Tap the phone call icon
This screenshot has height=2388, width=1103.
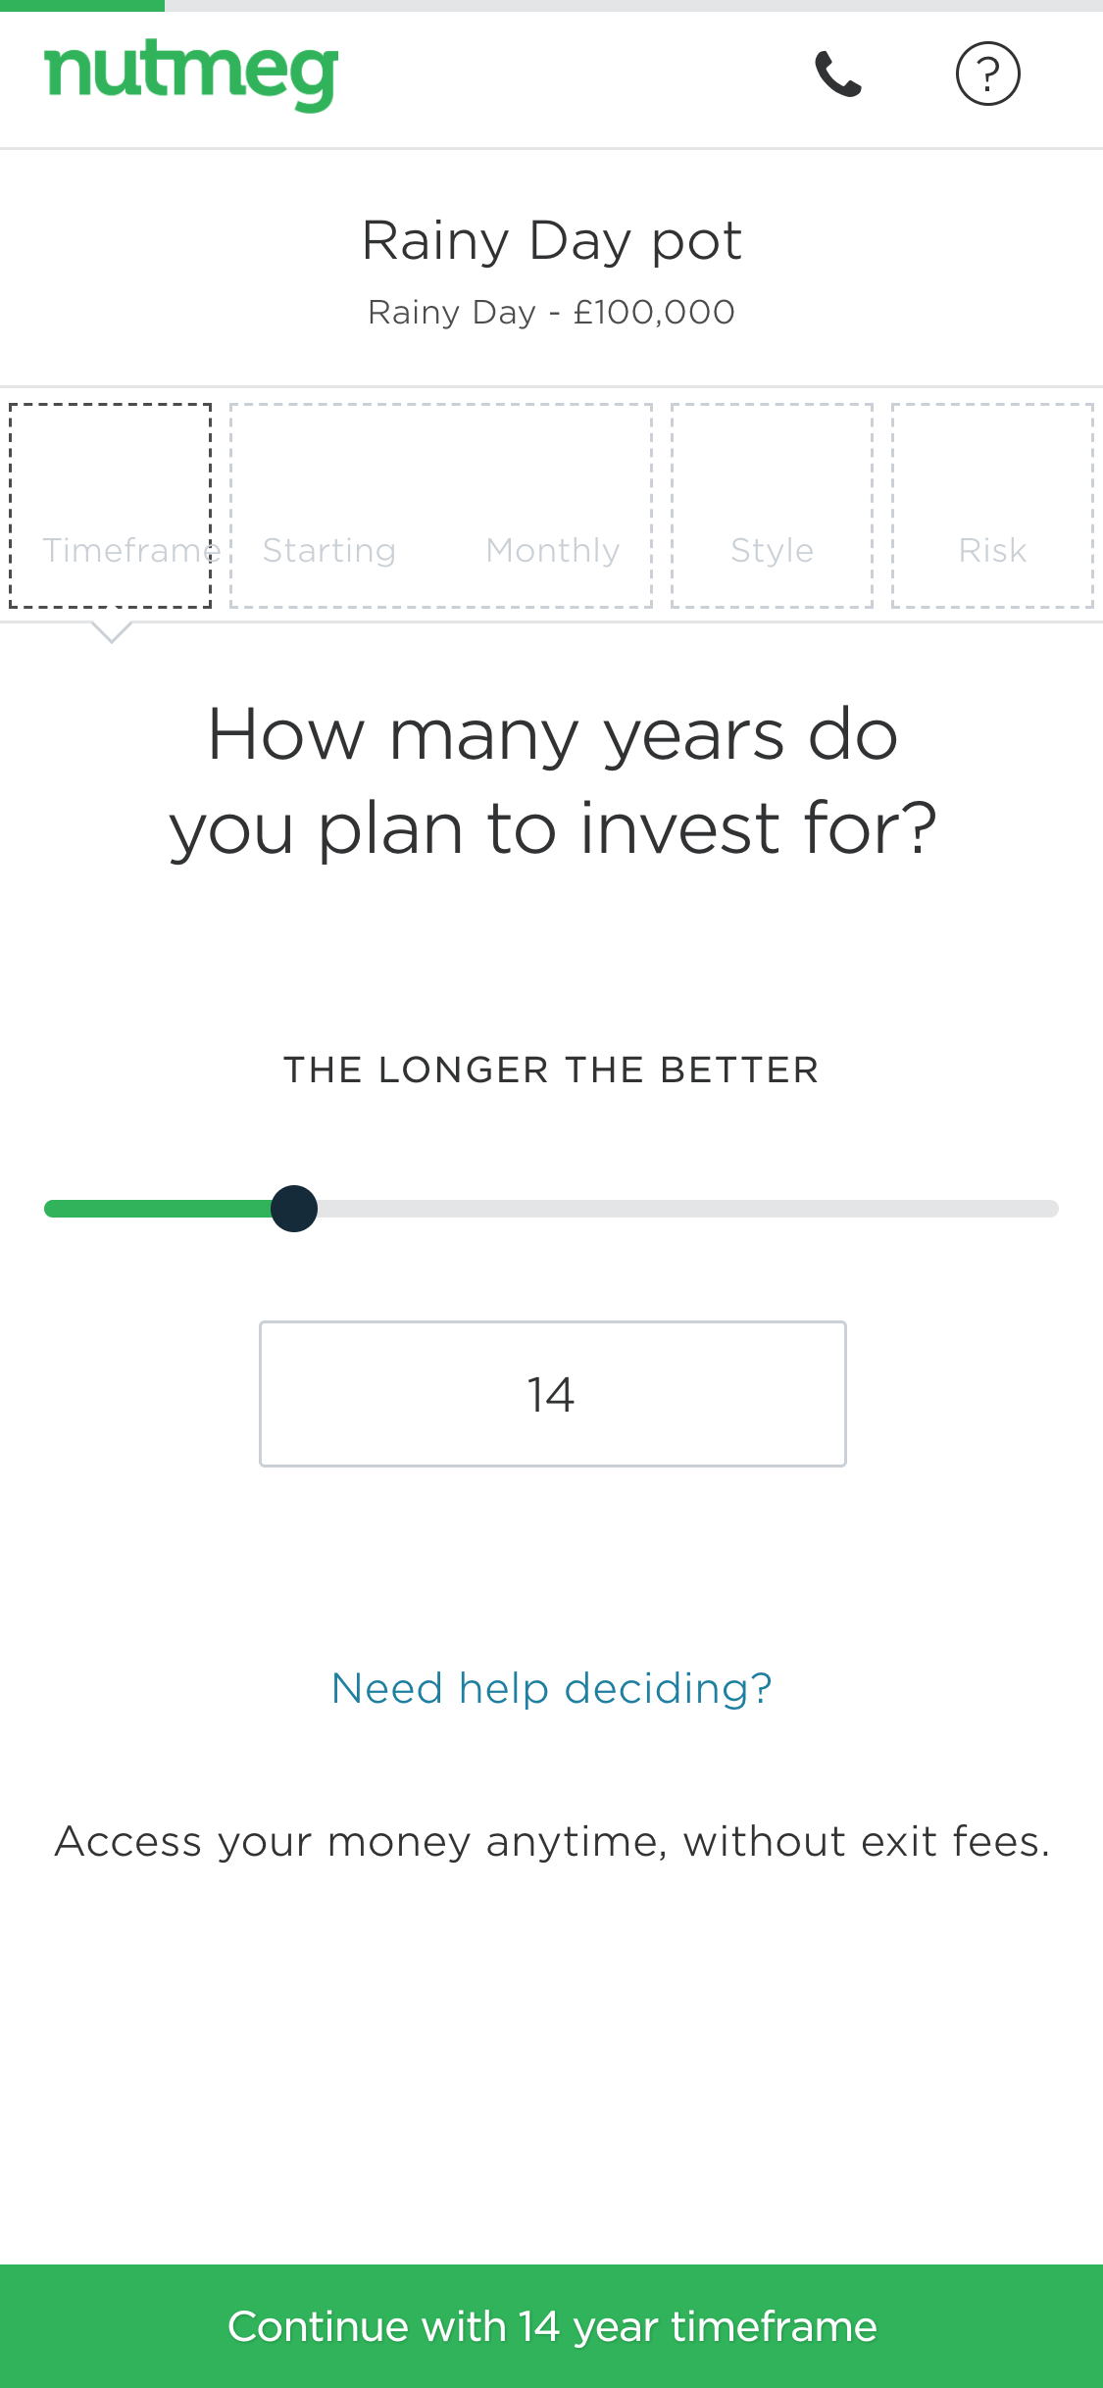point(838,75)
